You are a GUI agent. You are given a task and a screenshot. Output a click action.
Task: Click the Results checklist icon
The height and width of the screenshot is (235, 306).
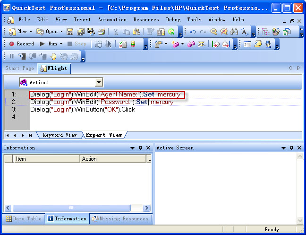tap(123, 44)
